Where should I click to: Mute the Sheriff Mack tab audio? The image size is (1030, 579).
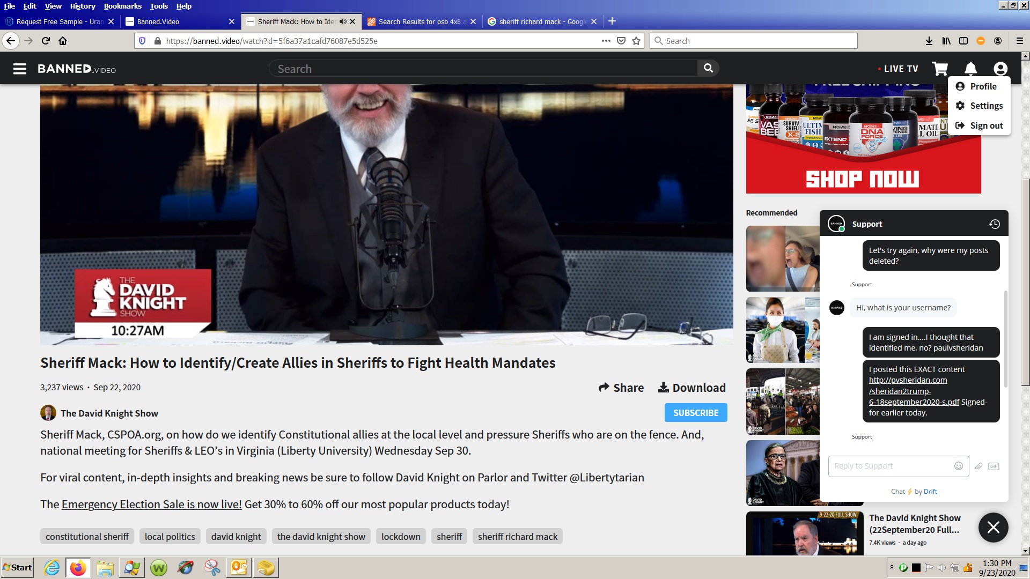click(343, 21)
